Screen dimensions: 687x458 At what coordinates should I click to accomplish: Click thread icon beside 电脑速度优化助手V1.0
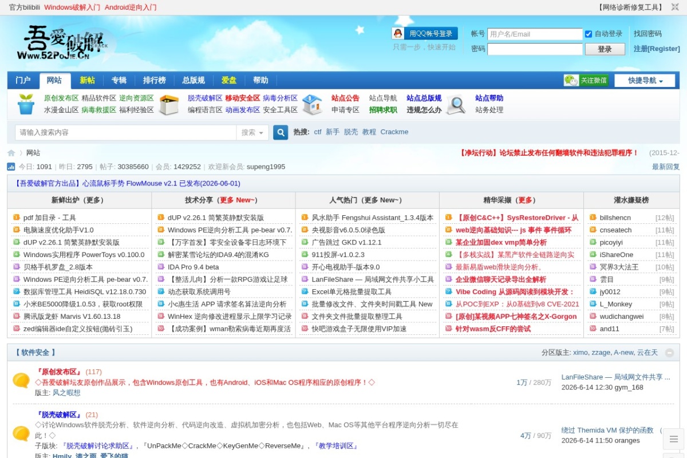[x=16, y=230]
